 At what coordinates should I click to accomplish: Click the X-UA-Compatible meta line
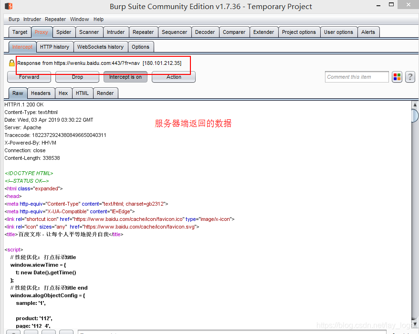70,211
